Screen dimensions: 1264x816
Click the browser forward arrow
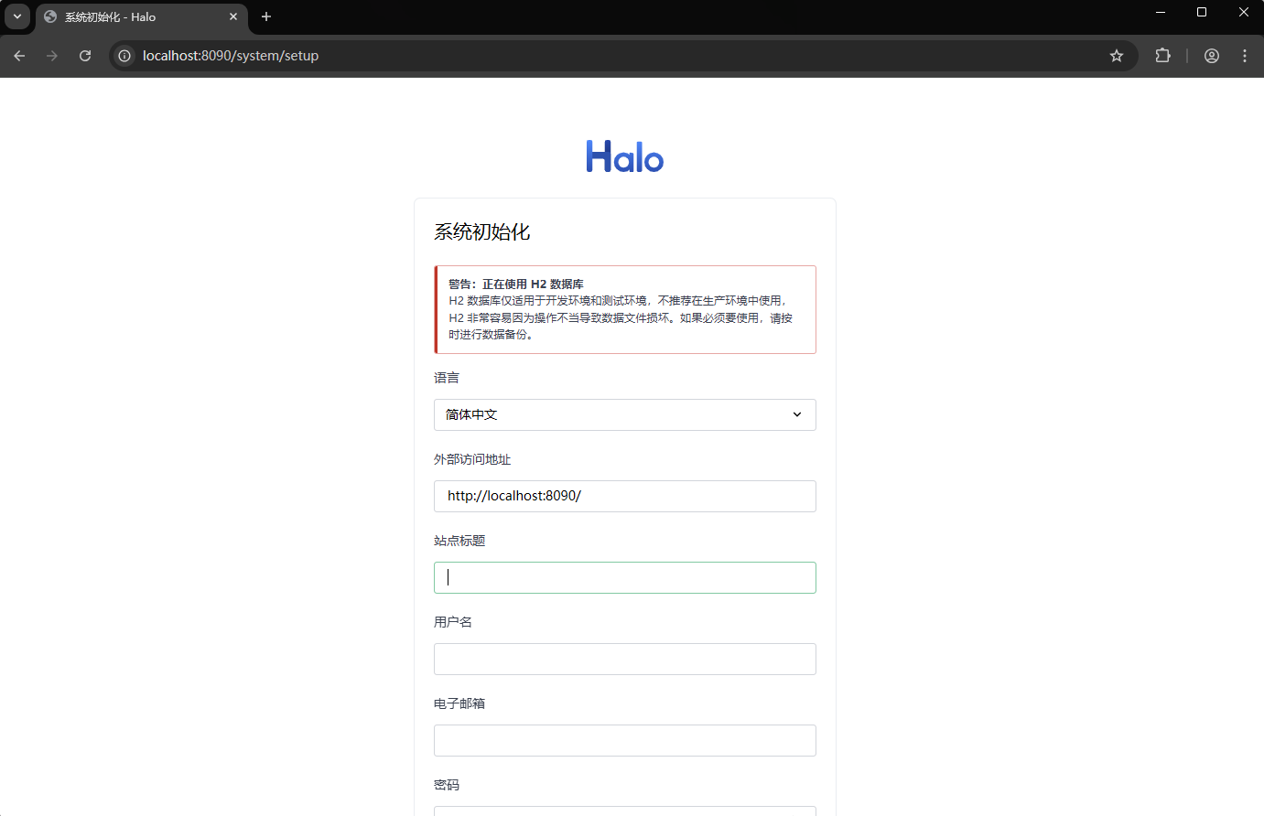(x=52, y=56)
